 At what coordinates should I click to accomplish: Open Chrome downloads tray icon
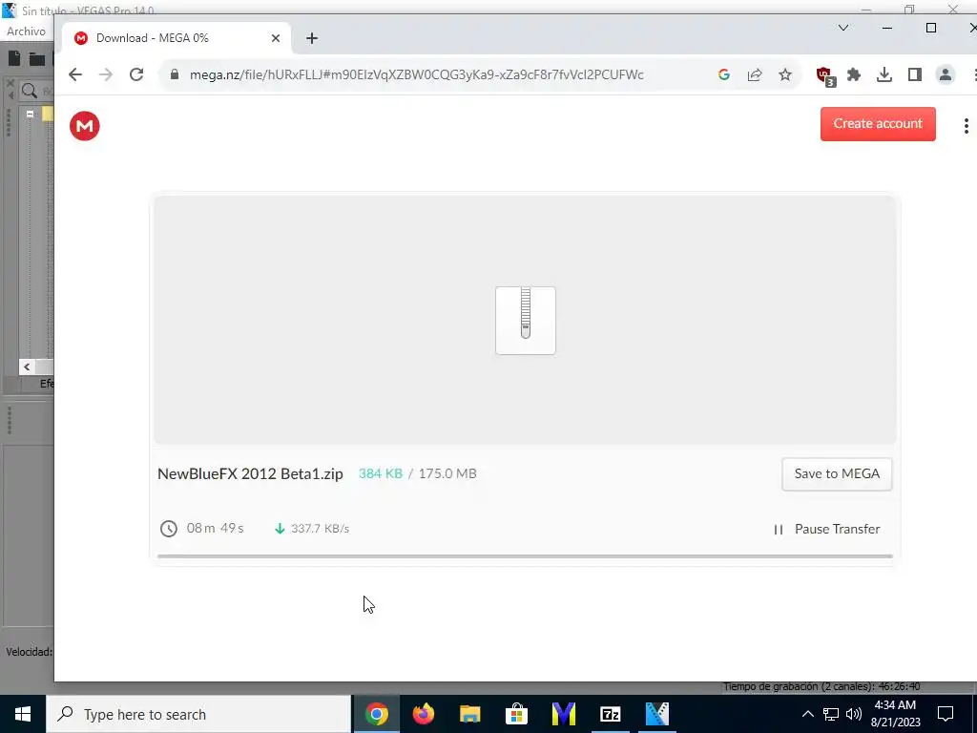884,74
